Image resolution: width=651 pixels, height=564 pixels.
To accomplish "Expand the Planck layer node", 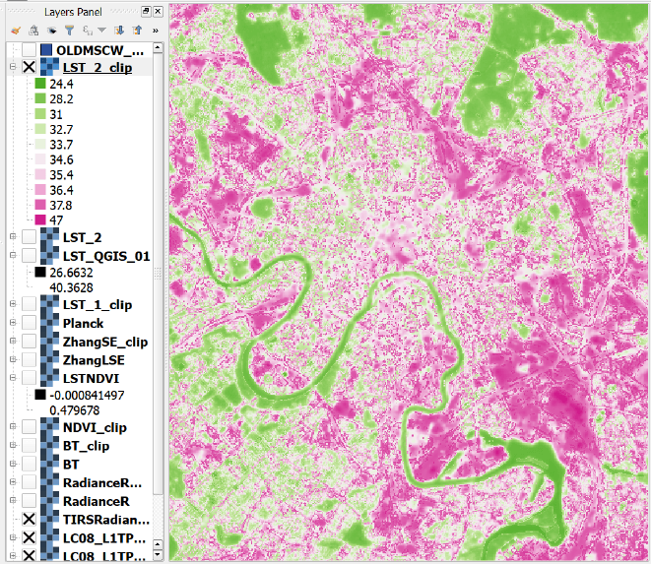I will coord(13,323).
